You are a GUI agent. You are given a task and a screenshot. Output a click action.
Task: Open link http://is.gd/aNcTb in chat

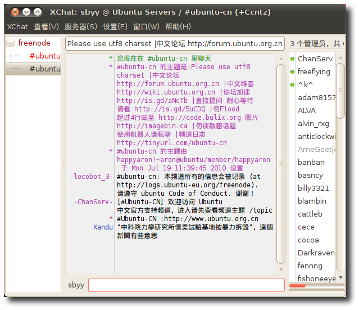coord(152,101)
